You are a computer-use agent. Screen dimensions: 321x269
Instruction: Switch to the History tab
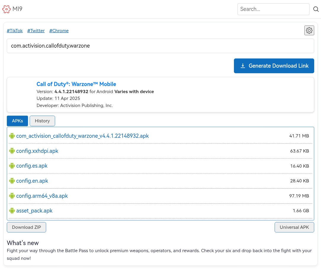42,121
